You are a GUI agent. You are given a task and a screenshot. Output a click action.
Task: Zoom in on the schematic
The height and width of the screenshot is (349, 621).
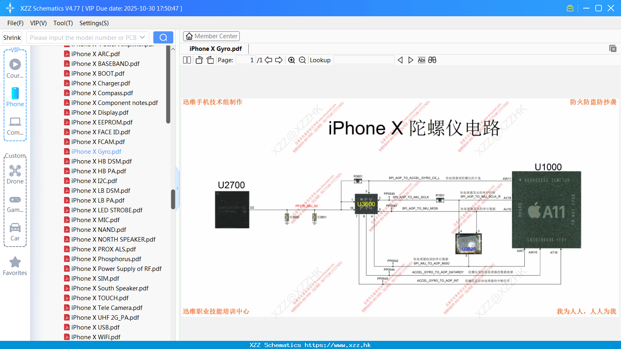tap(292, 60)
